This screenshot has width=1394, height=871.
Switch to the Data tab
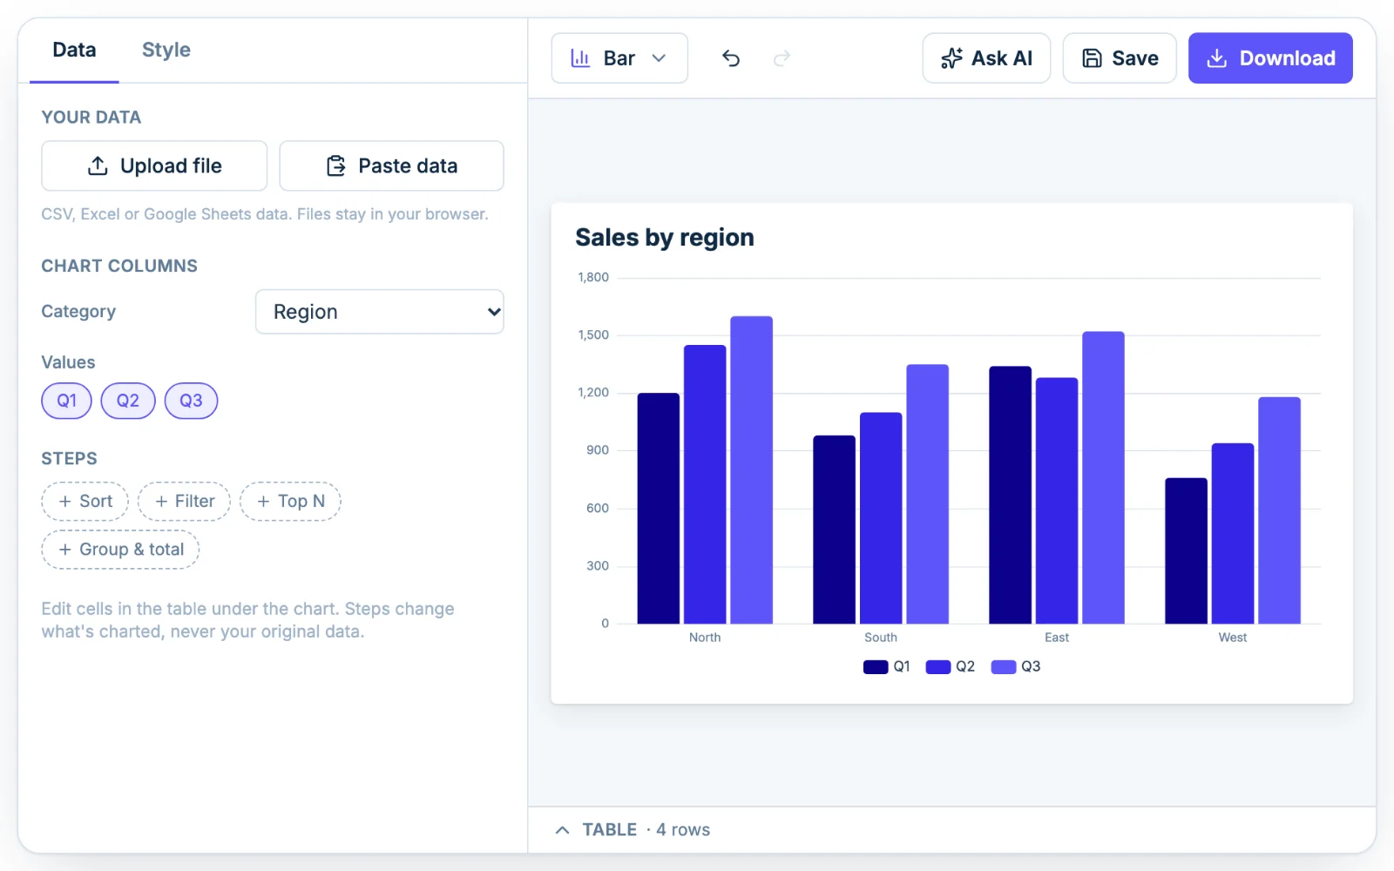pos(74,51)
